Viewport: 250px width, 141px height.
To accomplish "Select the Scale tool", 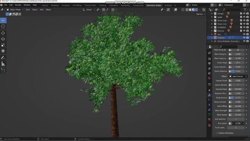I will pyautogui.click(x=3, y=45).
